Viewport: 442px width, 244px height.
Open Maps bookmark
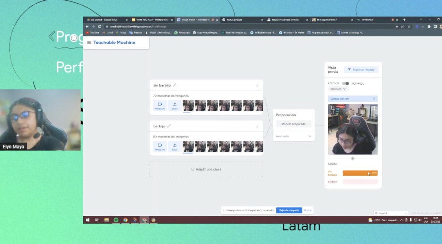point(121,32)
